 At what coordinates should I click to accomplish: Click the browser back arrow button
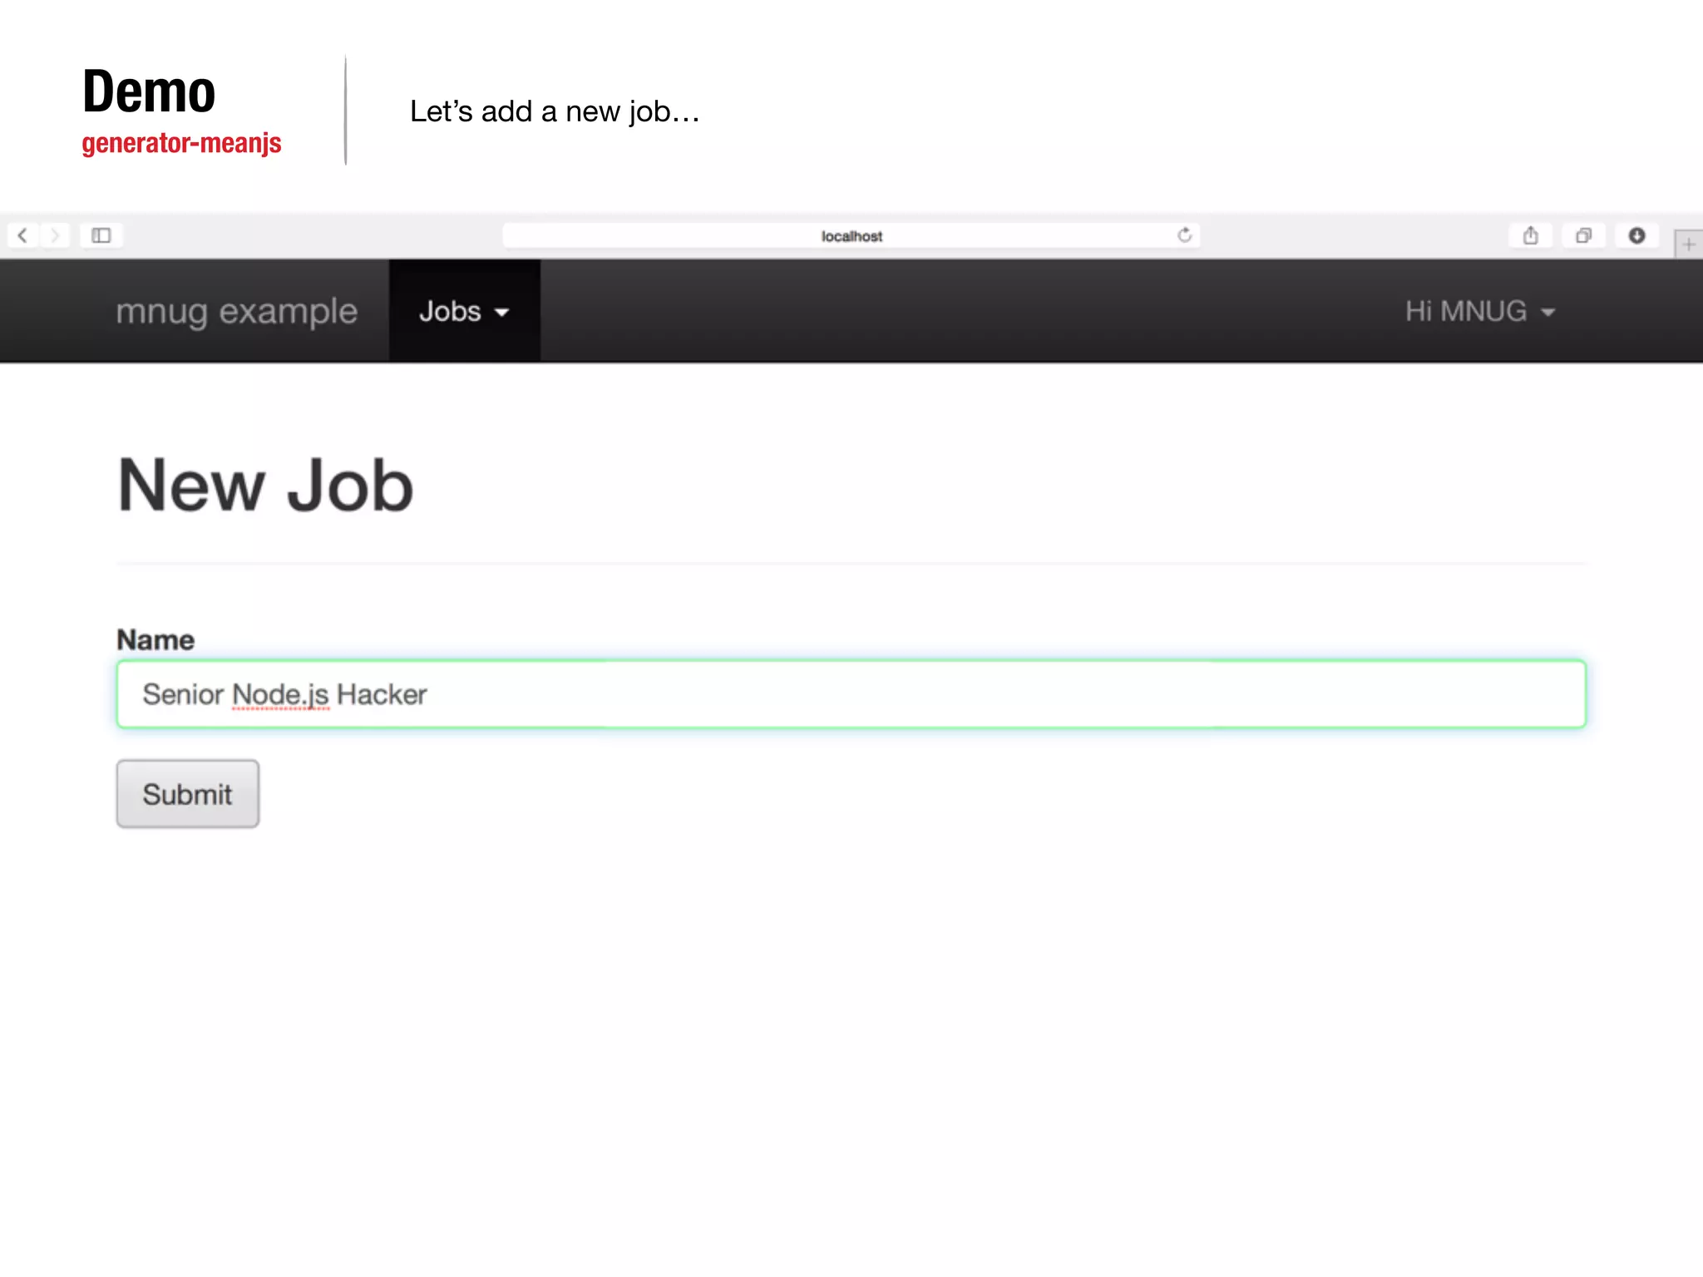[22, 235]
